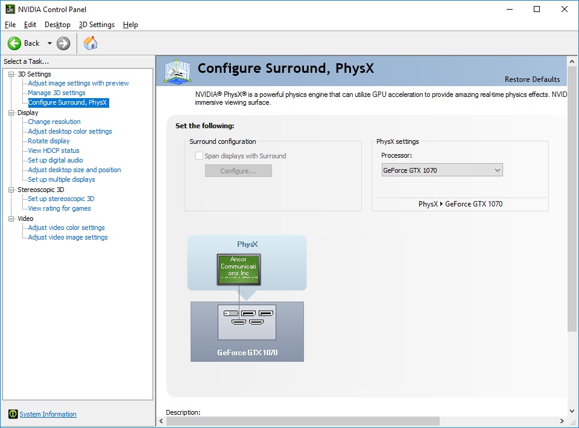Select Change resolution in task tree
The height and width of the screenshot is (428, 579).
coord(54,122)
